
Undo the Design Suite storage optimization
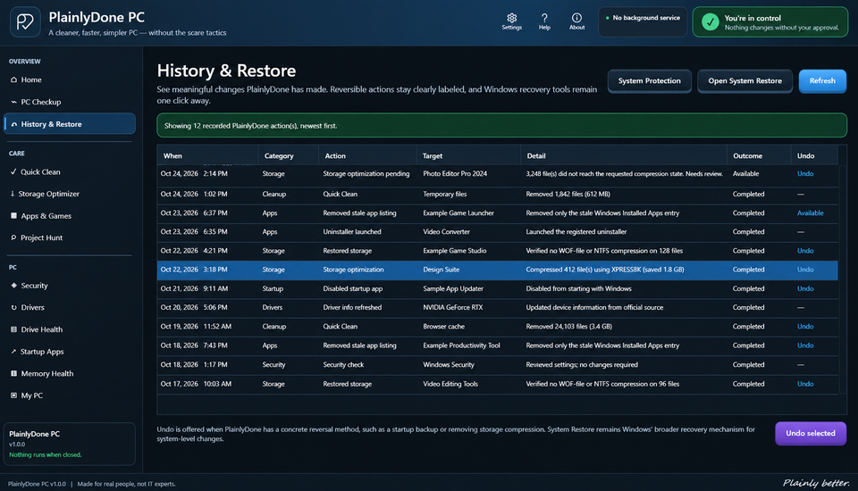[x=805, y=270]
